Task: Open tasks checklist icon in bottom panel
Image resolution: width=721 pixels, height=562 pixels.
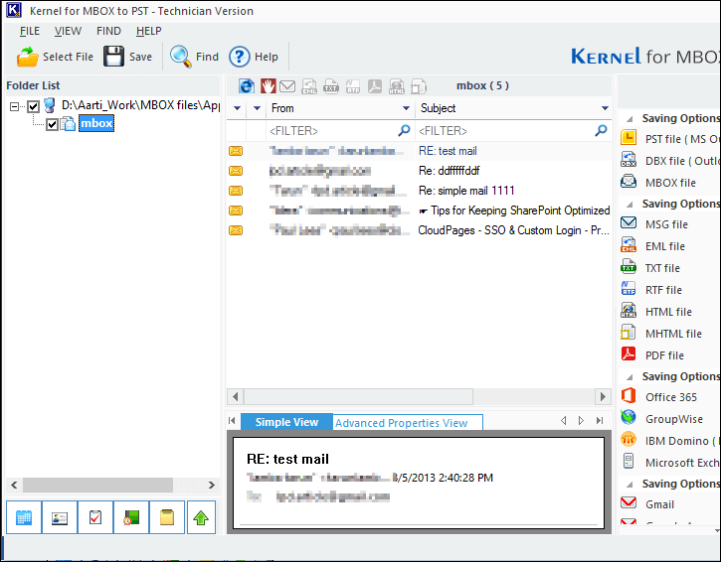Action: (x=95, y=517)
